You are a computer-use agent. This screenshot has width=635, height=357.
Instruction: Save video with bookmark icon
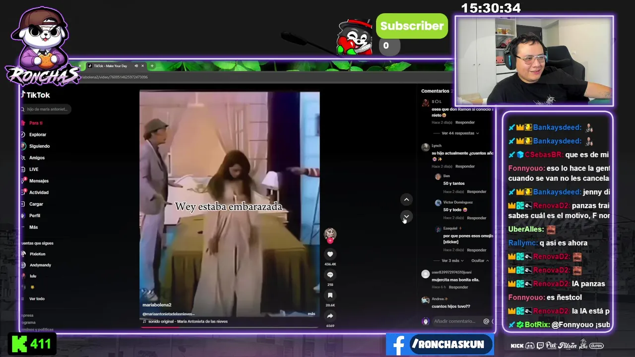(x=330, y=295)
